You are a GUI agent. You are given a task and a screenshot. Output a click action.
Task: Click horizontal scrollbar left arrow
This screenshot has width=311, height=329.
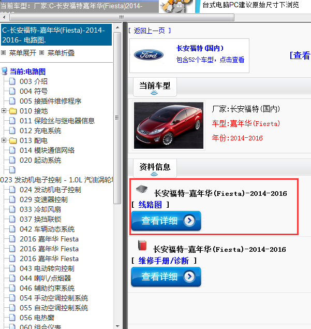click(x=5, y=17)
